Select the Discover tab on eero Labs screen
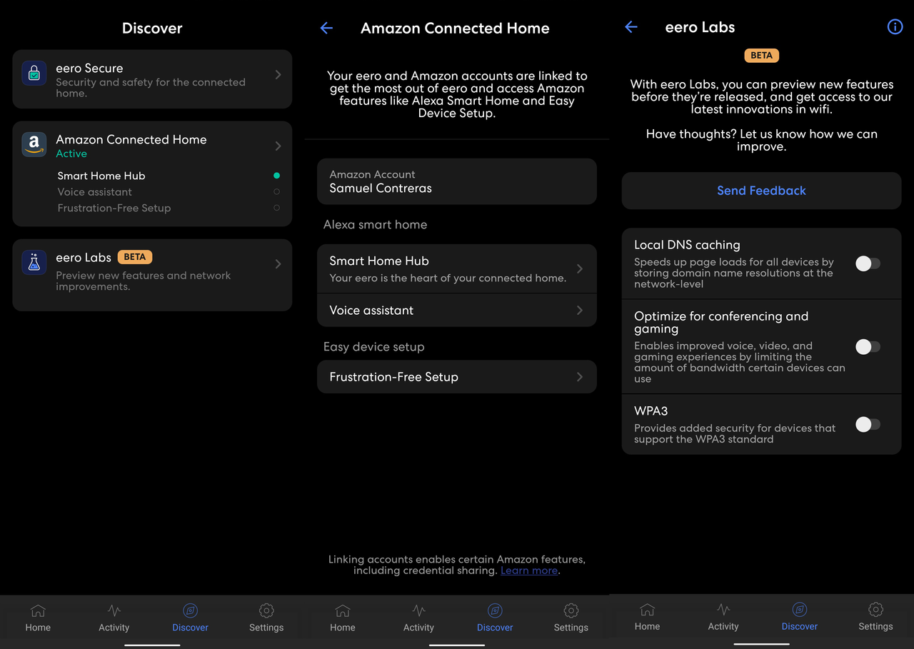 (800, 617)
